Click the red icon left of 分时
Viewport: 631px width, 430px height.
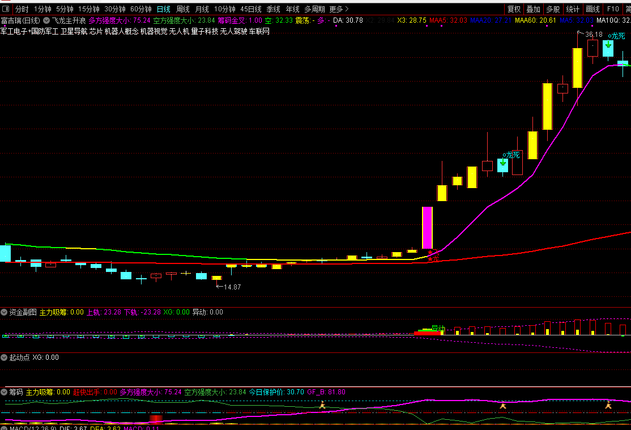(6, 9)
